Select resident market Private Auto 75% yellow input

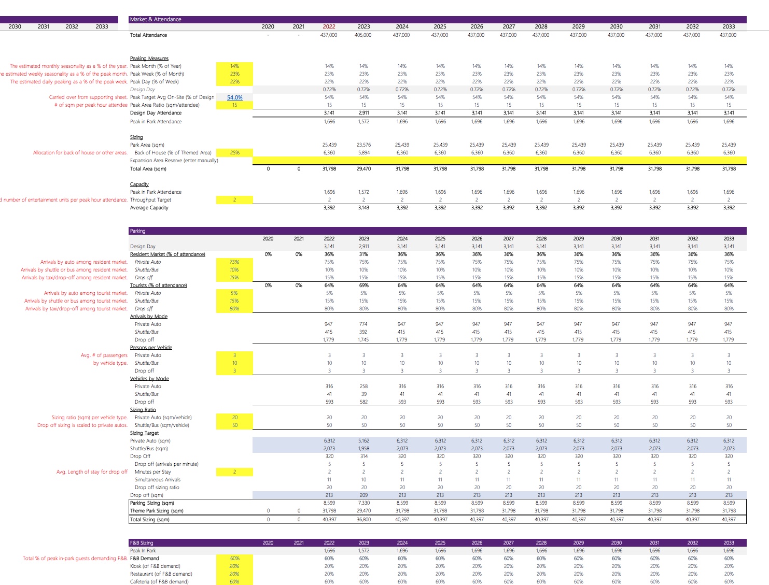click(x=234, y=262)
